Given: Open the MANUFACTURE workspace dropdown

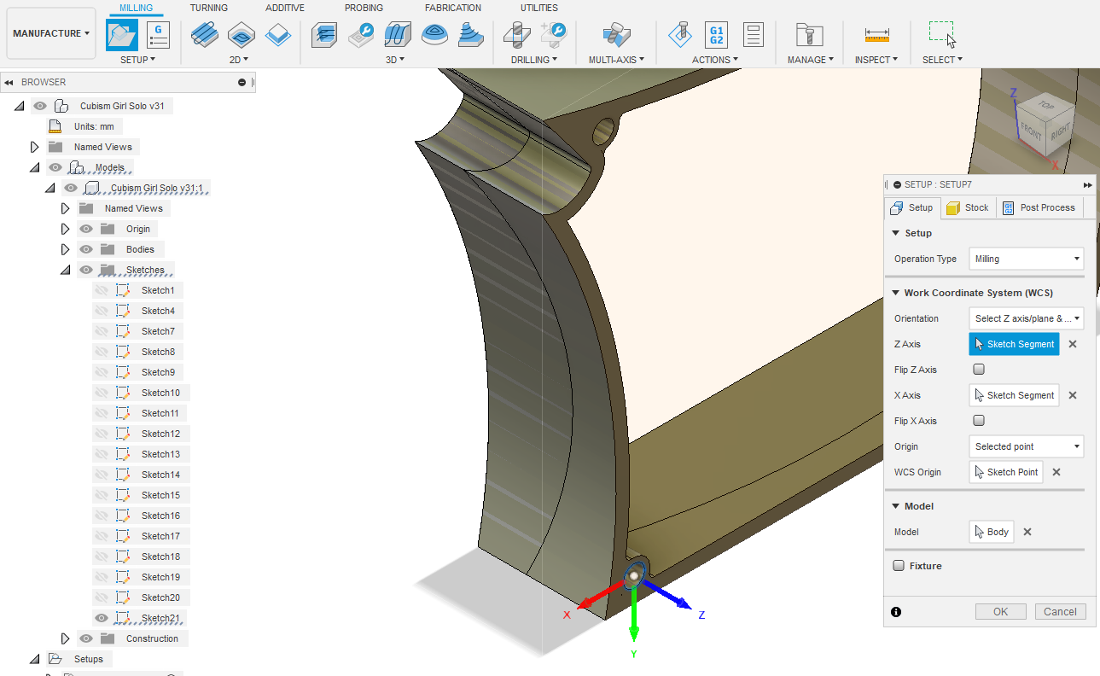Looking at the screenshot, I should pyautogui.click(x=51, y=33).
